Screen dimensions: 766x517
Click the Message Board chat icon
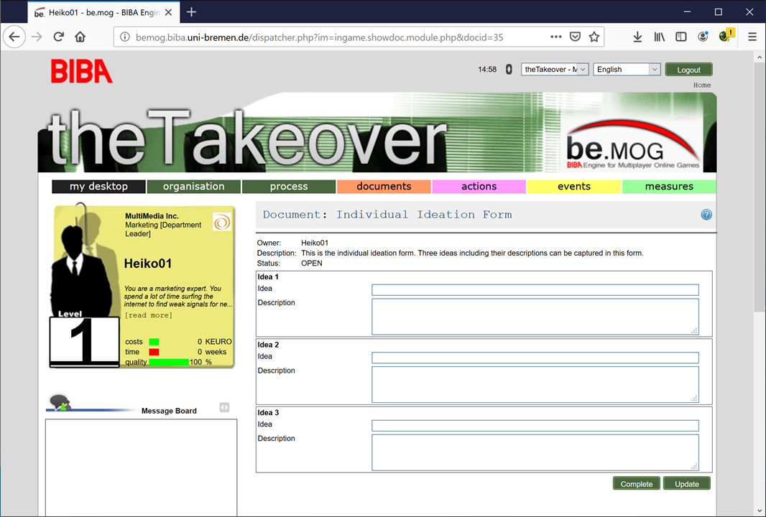point(60,403)
